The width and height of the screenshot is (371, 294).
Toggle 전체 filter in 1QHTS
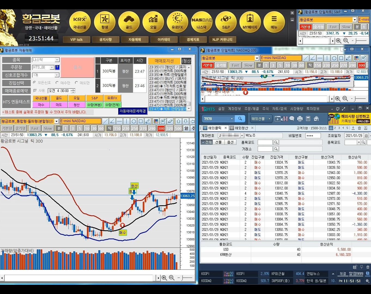point(206,142)
